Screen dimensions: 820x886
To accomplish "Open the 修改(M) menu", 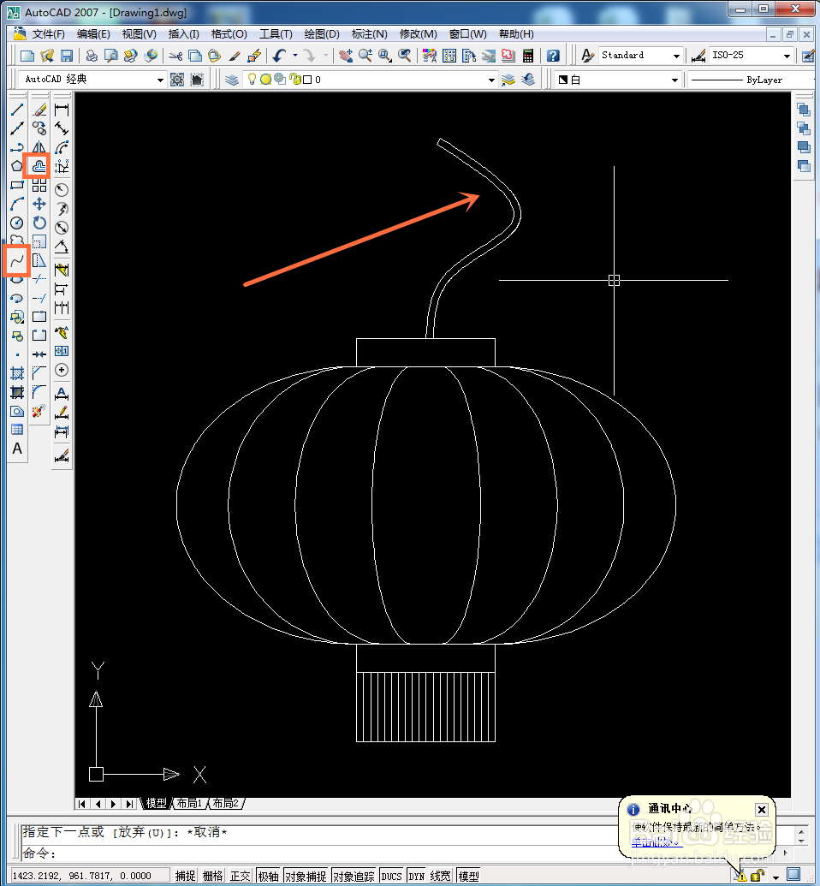I will point(419,34).
